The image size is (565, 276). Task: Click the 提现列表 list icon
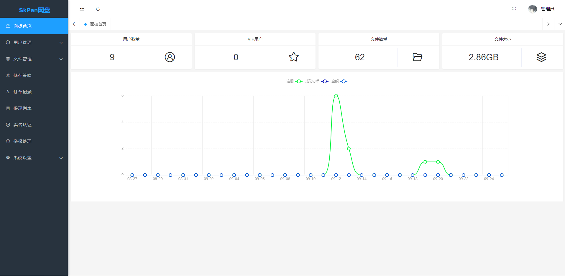(x=8, y=108)
